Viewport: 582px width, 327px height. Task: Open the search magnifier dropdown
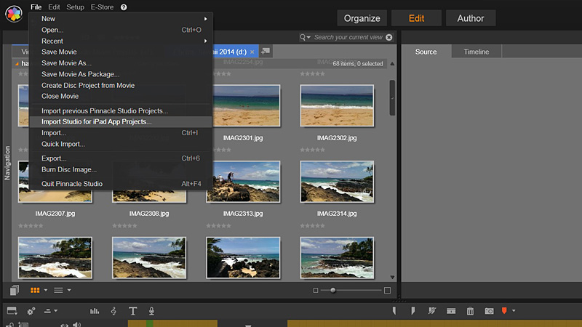pos(306,37)
